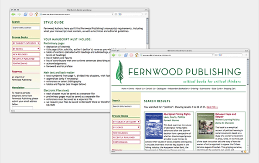The height and width of the screenshot is (163, 259).
Task: Click New Releases button in front window
Action: tap(126, 133)
